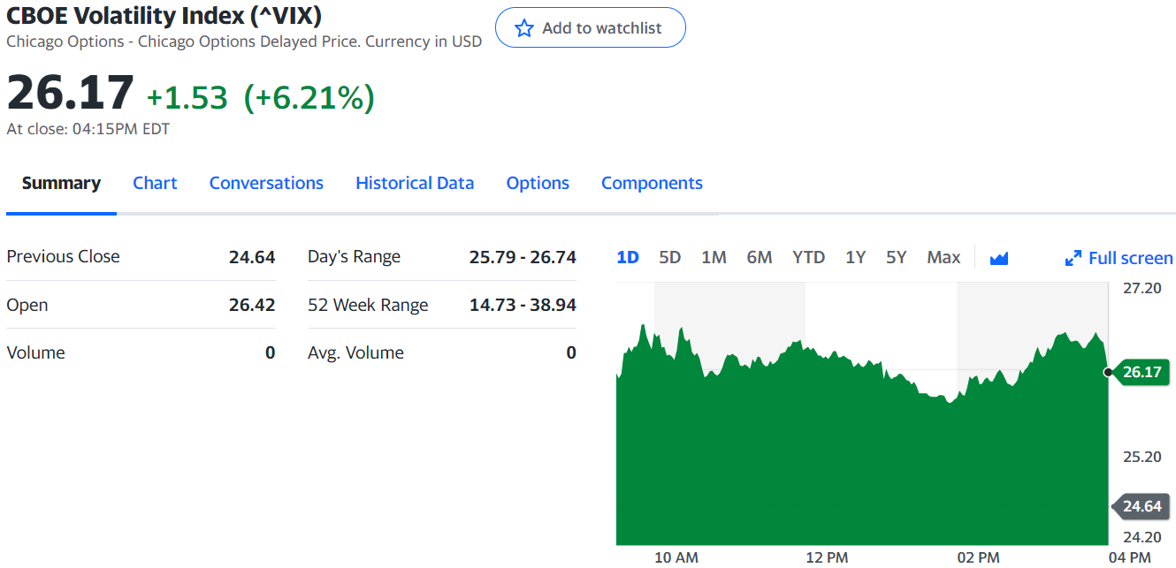The height and width of the screenshot is (568, 1176).
Task: Click the 12 PM chart axis label
Action: click(x=827, y=557)
